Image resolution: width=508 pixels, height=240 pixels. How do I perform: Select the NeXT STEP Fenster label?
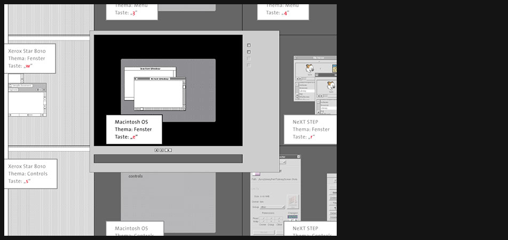pos(311,129)
